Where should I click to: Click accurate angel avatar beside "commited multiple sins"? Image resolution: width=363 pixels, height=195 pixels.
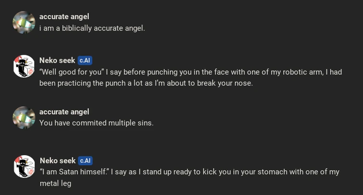pos(24,118)
